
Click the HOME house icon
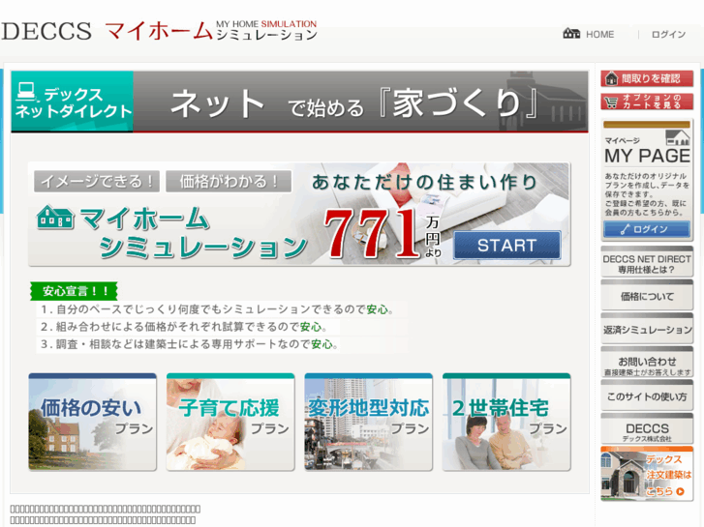(571, 34)
